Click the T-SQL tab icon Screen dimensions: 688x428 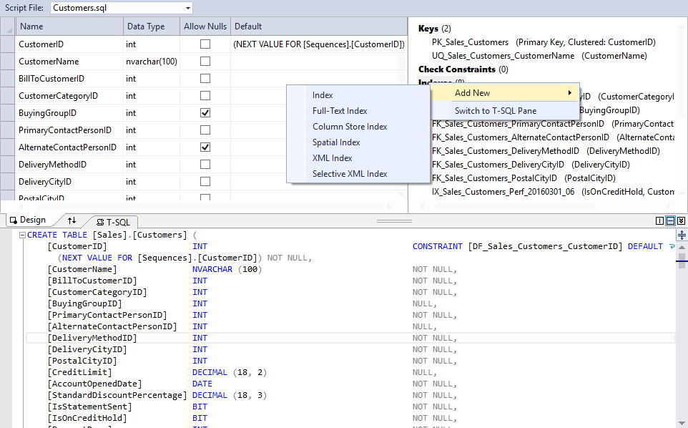100,222
